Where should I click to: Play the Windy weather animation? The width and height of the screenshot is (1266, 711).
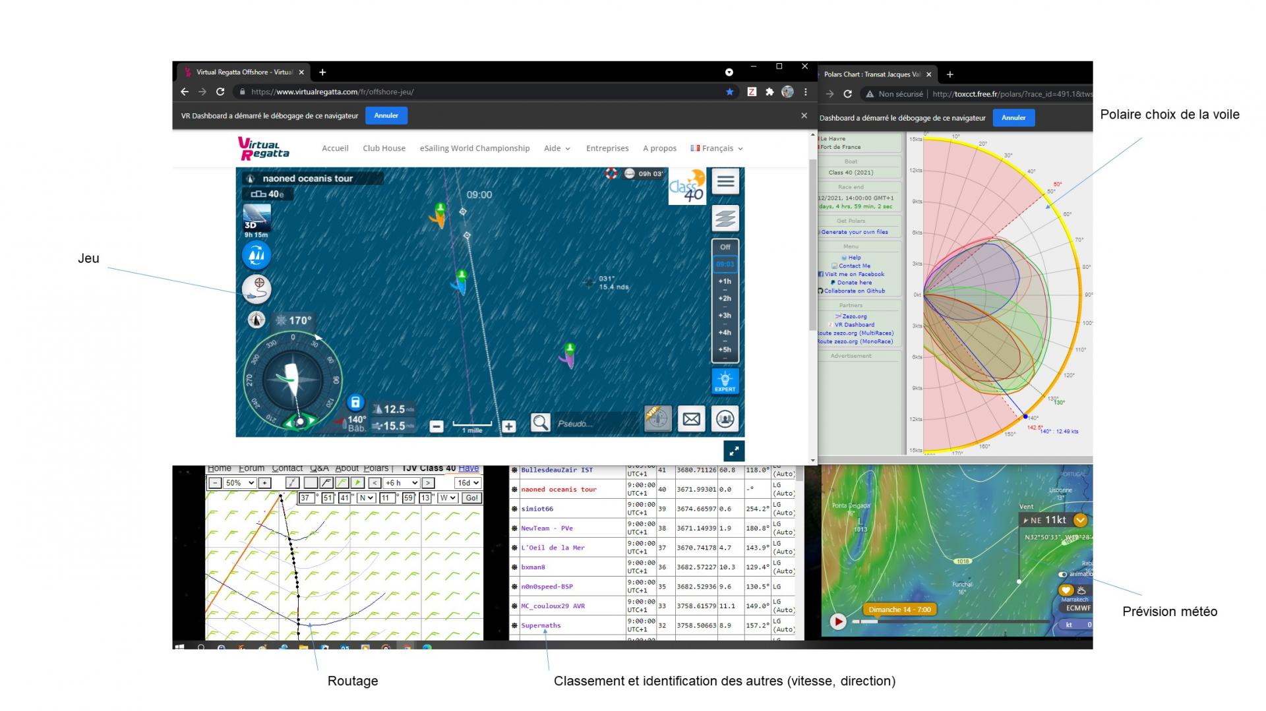coord(838,621)
